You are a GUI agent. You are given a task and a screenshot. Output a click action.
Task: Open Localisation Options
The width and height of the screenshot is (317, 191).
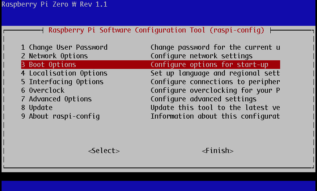pyautogui.click(x=64, y=73)
